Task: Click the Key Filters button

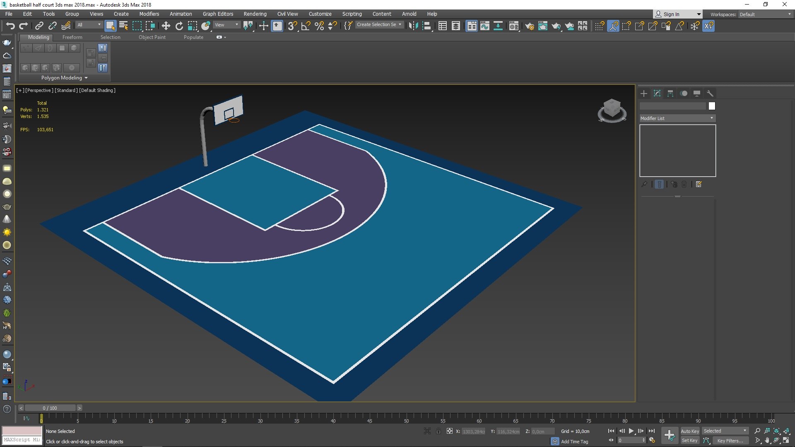Action: click(730, 441)
